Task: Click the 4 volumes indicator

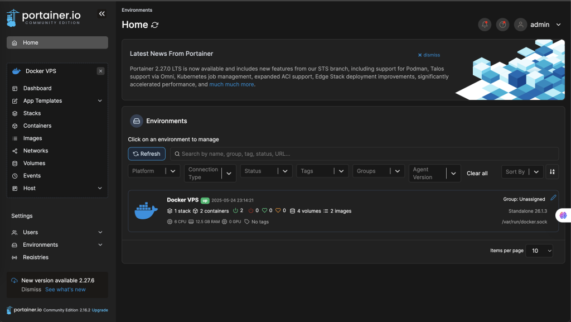Action: pos(306,211)
